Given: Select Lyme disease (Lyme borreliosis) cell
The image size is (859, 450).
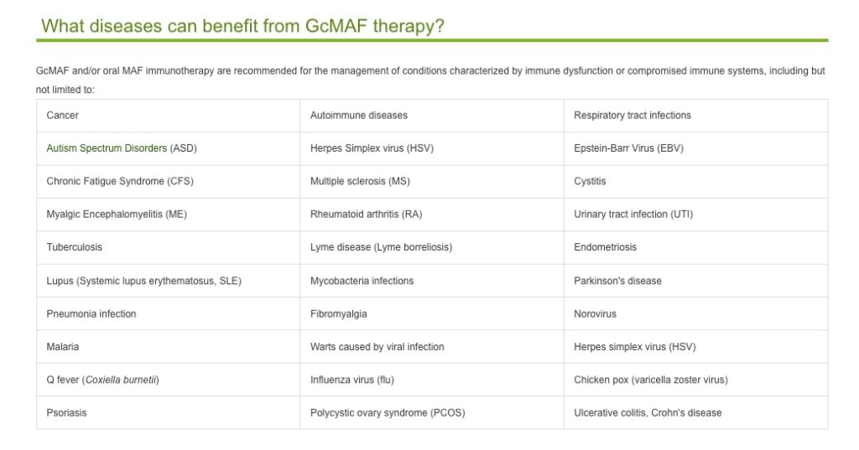Looking at the screenshot, I should click(432, 247).
